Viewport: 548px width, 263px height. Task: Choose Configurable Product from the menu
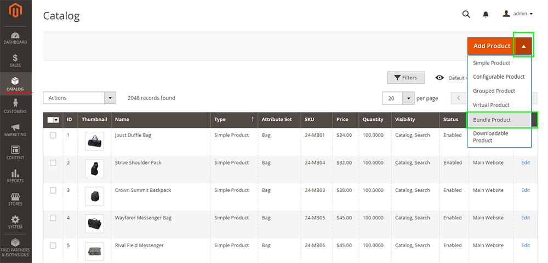click(x=499, y=77)
